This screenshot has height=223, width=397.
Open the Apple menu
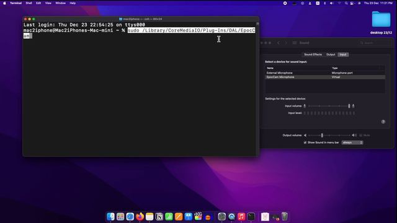(x=4, y=3)
